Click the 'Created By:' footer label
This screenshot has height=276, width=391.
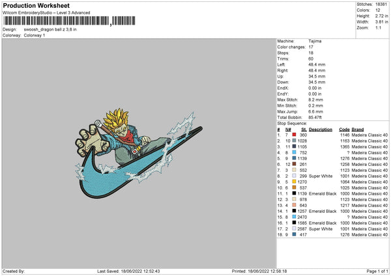[14, 271]
